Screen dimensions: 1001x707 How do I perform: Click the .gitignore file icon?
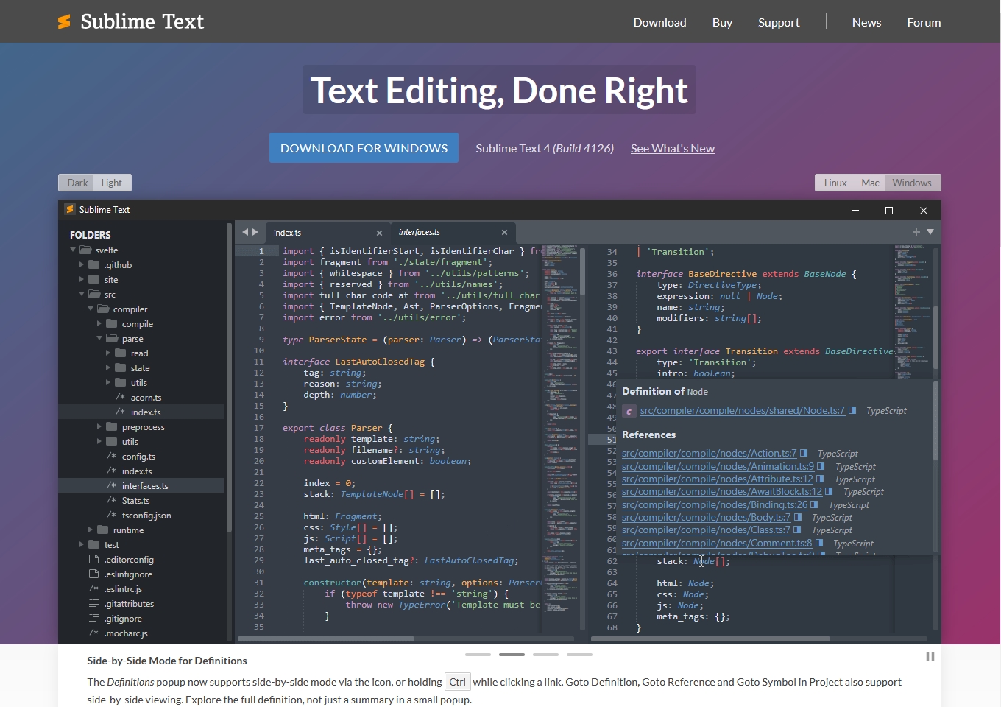coord(93,619)
